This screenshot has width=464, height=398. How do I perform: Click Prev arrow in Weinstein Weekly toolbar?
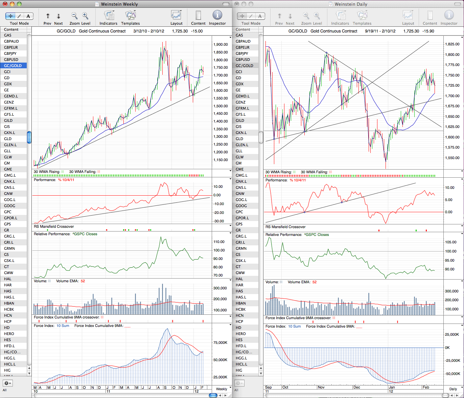pyautogui.click(x=48, y=16)
